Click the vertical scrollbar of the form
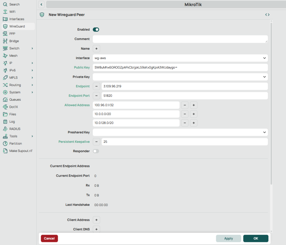This screenshot has height=245, width=286. [x=271, y=103]
